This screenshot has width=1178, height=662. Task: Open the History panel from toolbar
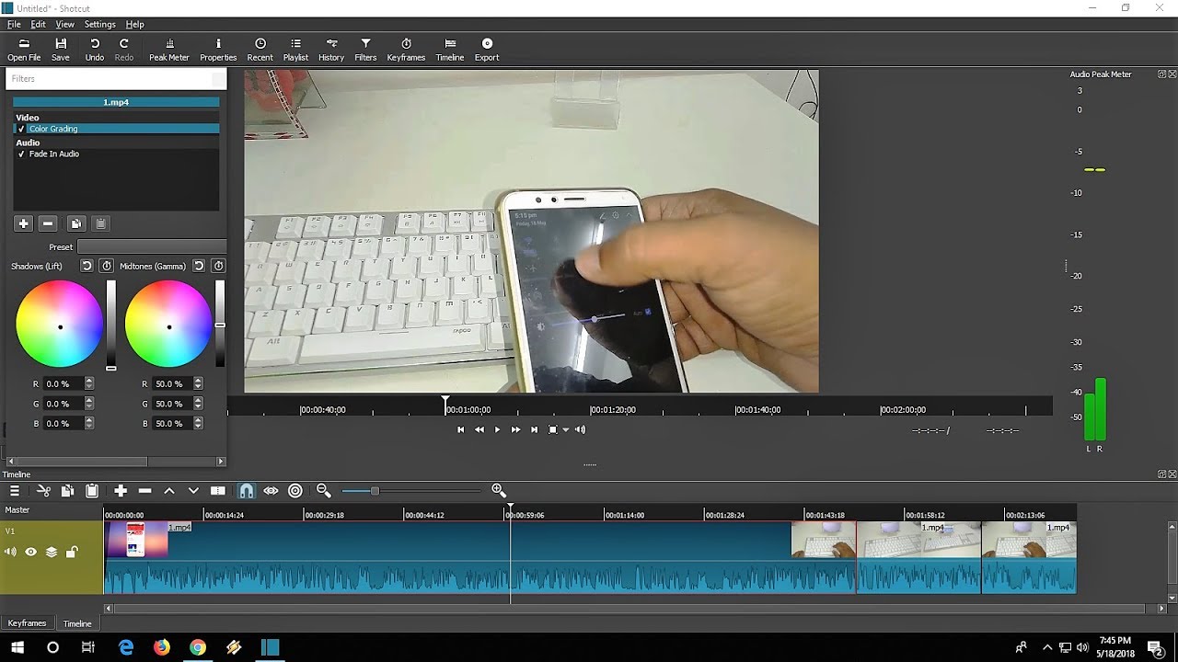331,50
